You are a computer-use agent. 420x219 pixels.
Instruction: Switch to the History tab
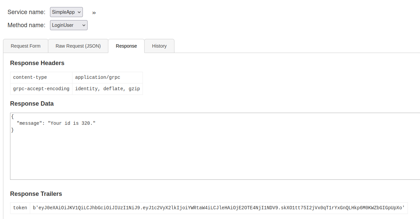click(159, 46)
